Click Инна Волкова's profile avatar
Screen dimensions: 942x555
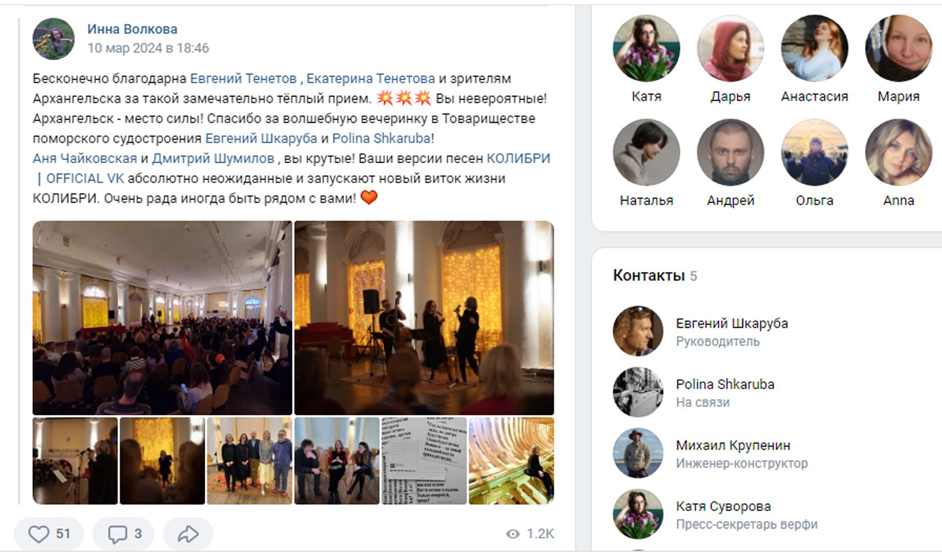pos(53,39)
